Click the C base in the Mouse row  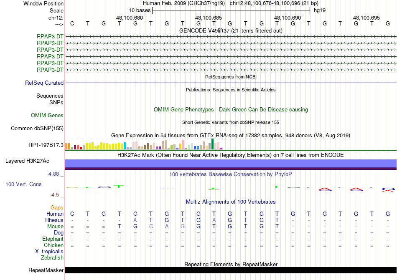tap(151, 227)
